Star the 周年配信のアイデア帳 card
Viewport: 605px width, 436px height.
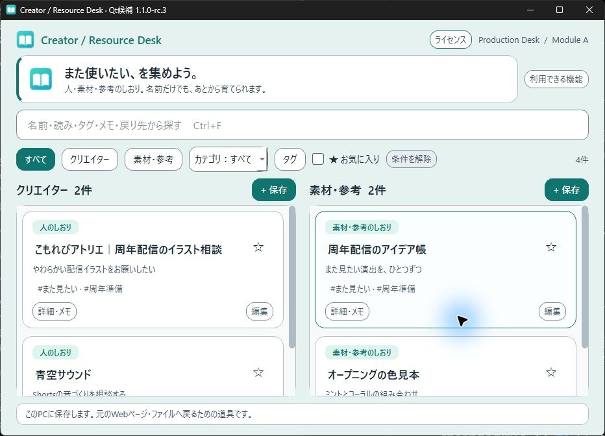coord(551,247)
